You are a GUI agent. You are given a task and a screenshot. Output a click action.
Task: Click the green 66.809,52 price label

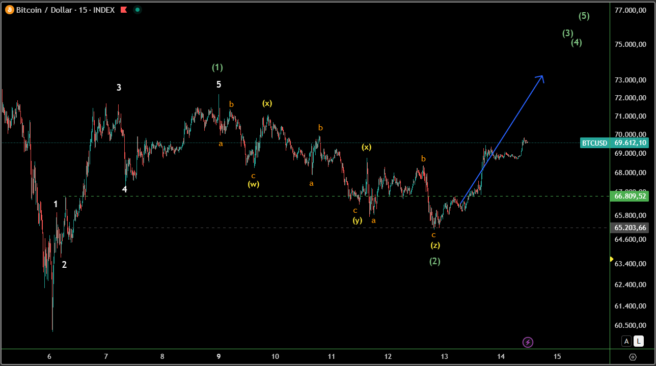coord(630,196)
